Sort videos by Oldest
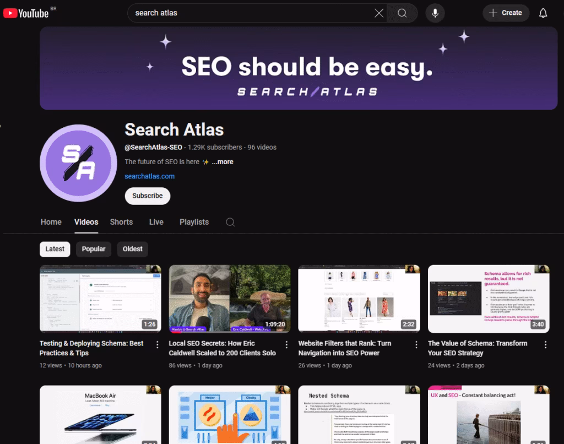 (132, 249)
